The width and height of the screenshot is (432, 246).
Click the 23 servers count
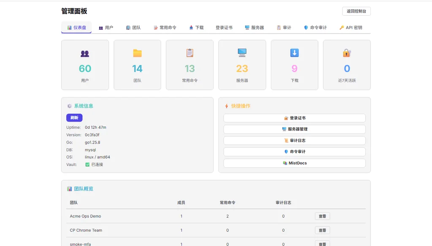[x=242, y=69]
